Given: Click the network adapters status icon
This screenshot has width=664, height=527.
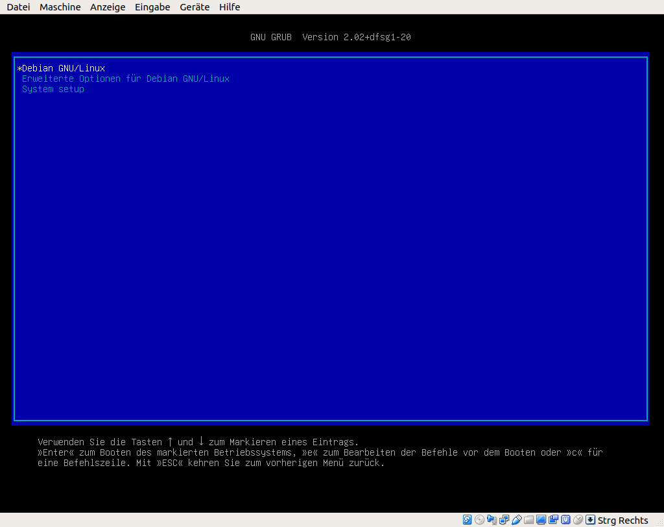Looking at the screenshot, I should point(503,520).
